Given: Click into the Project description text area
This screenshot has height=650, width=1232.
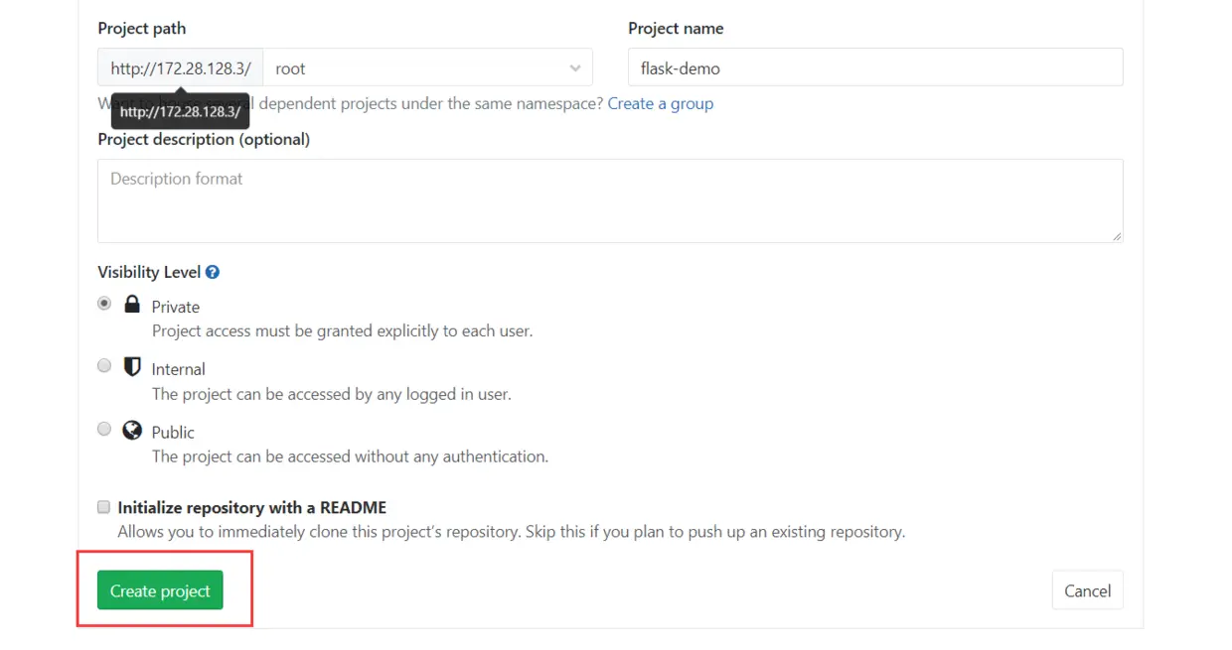Looking at the screenshot, I should click(609, 200).
